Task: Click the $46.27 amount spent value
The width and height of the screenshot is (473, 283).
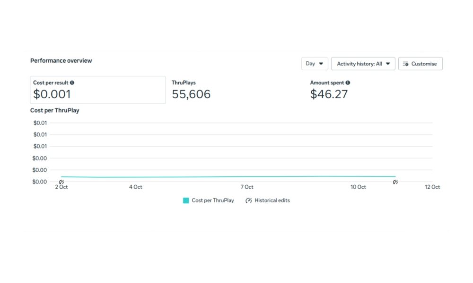Action: click(329, 94)
